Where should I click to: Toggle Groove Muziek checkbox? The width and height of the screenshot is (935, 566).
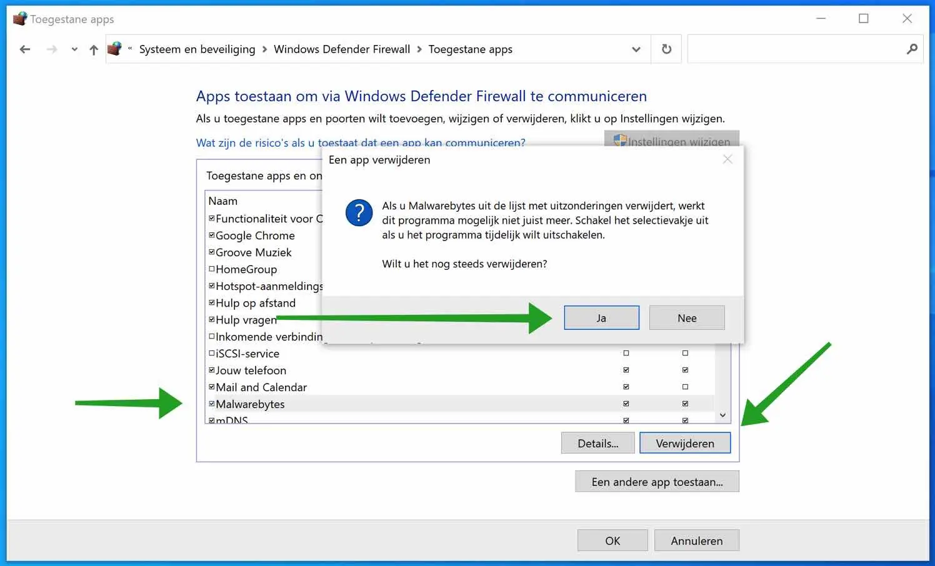click(x=211, y=252)
